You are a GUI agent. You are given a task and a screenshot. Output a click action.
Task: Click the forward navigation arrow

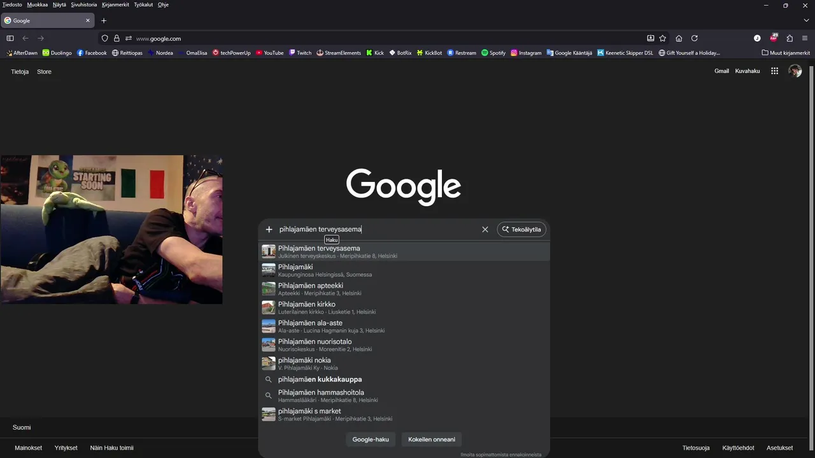point(41,38)
